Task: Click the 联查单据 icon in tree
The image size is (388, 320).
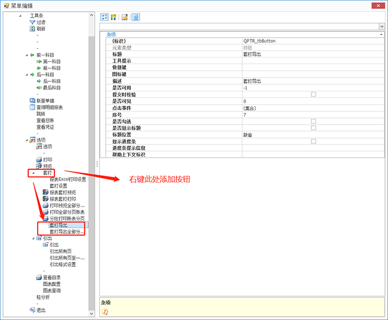Action: point(32,101)
